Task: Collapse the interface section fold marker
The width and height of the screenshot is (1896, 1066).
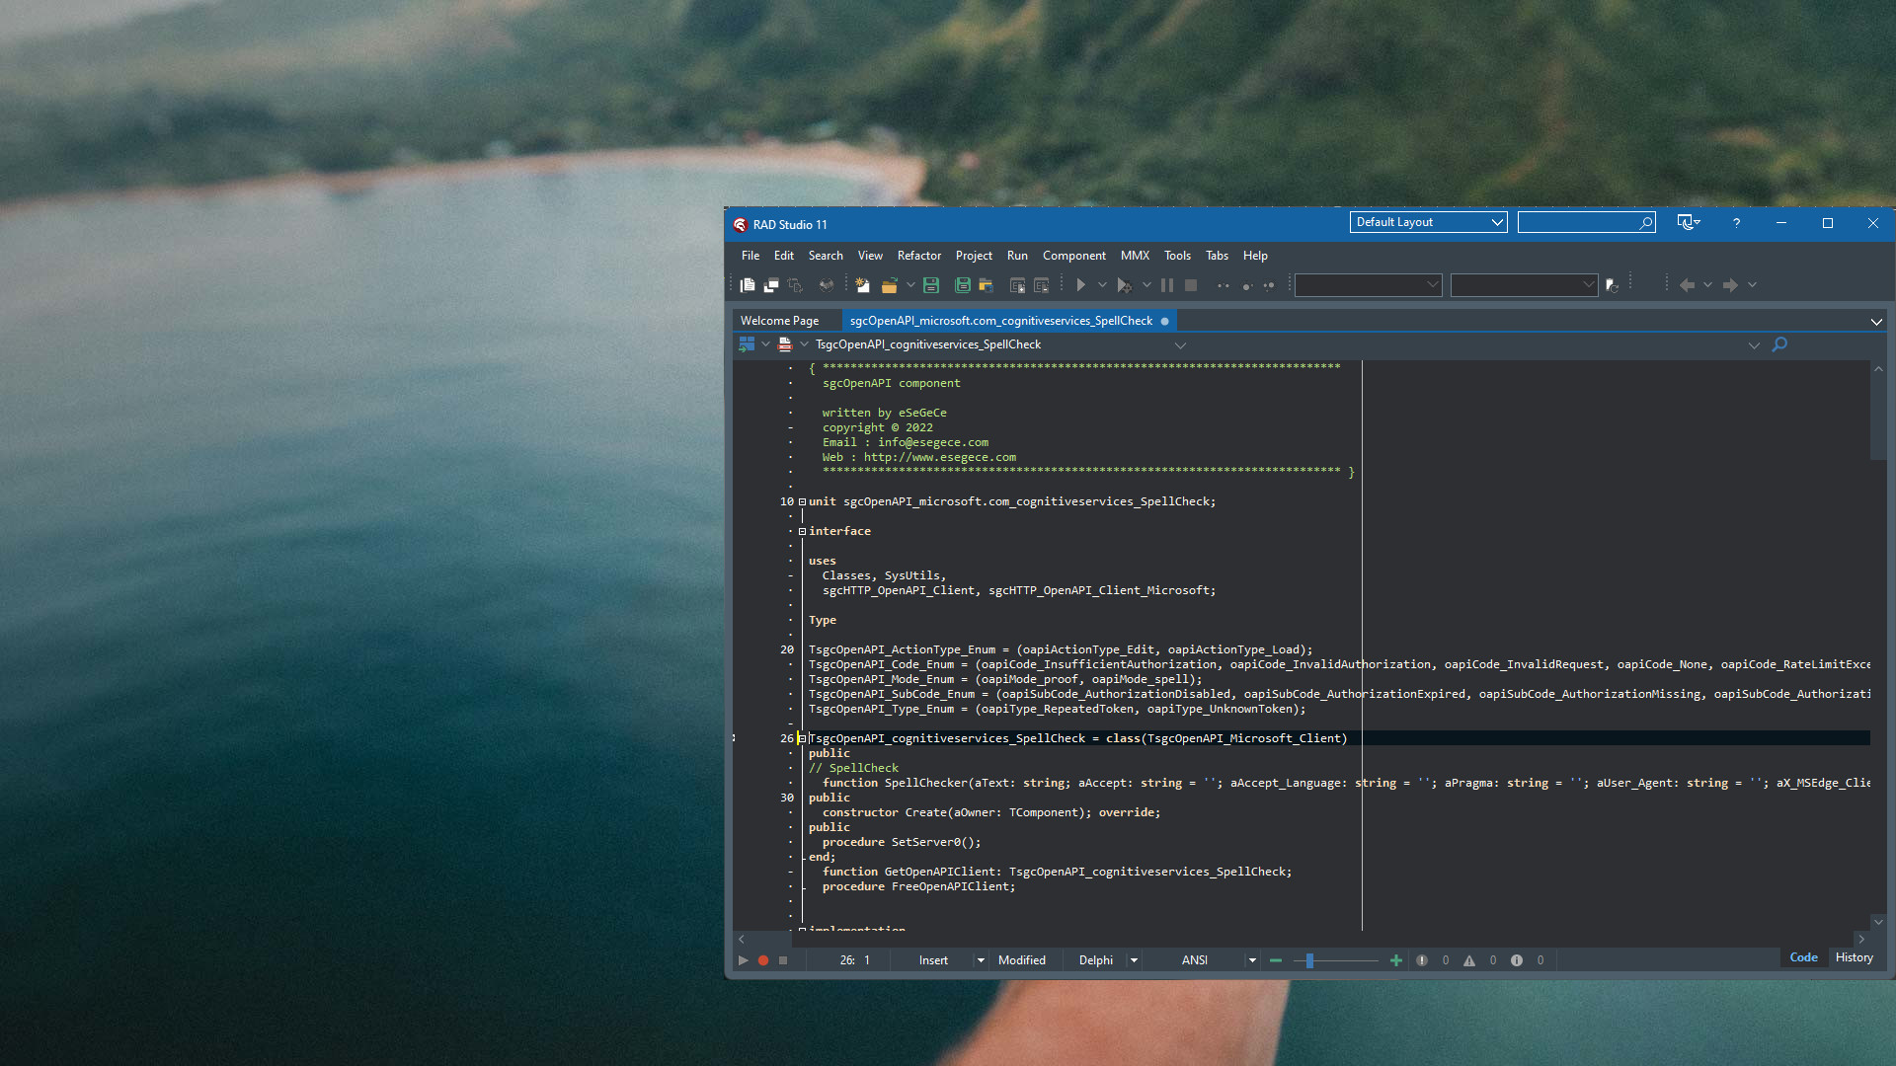Action: pyautogui.click(x=802, y=531)
